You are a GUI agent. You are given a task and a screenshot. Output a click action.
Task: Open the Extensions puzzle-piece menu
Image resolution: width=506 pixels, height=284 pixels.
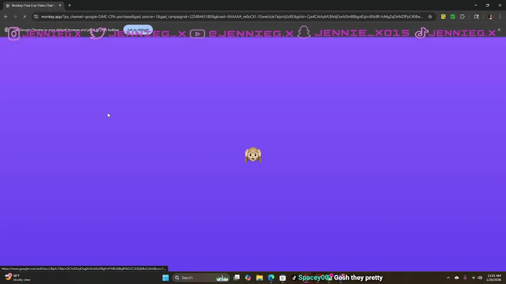(462, 17)
